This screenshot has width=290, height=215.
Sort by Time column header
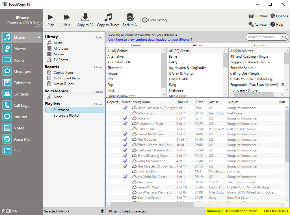coord(201,102)
